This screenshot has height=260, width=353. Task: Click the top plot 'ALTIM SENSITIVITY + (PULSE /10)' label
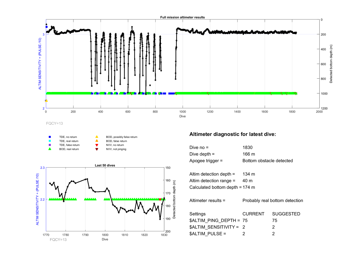tap(40, 64)
